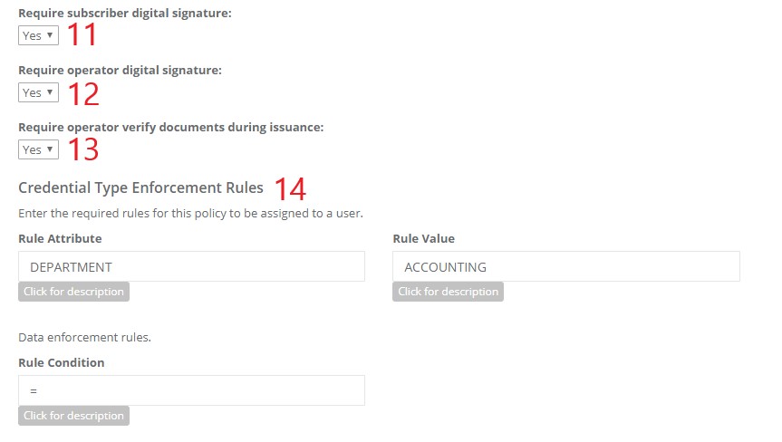This screenshot has width=782, height=442.
Task: Click the Rule Condition label
Action: [62, 362]
